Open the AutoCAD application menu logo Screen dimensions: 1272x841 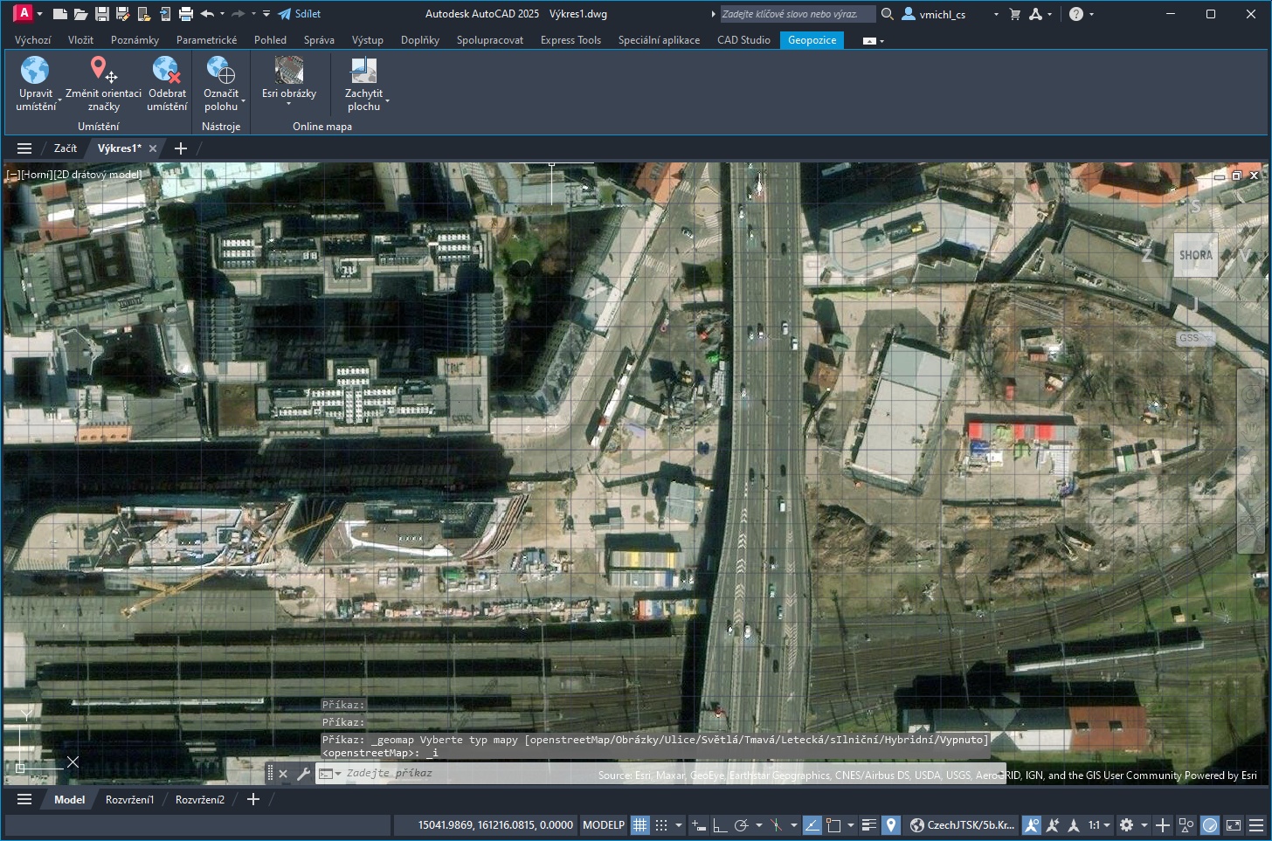tap(24, 13)
